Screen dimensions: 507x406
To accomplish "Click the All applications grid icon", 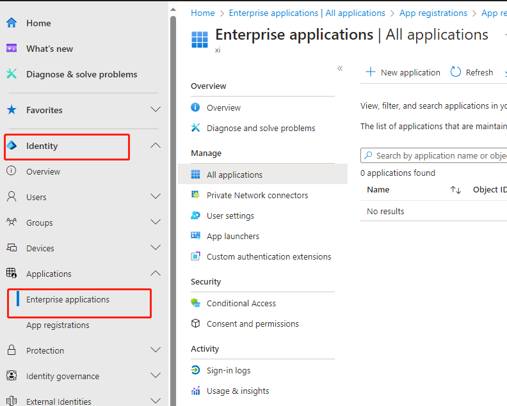I will (195, 175).
